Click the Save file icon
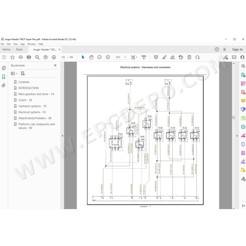Screen dimensions: 246x246 pyautogui.click(x=4, y=57)
